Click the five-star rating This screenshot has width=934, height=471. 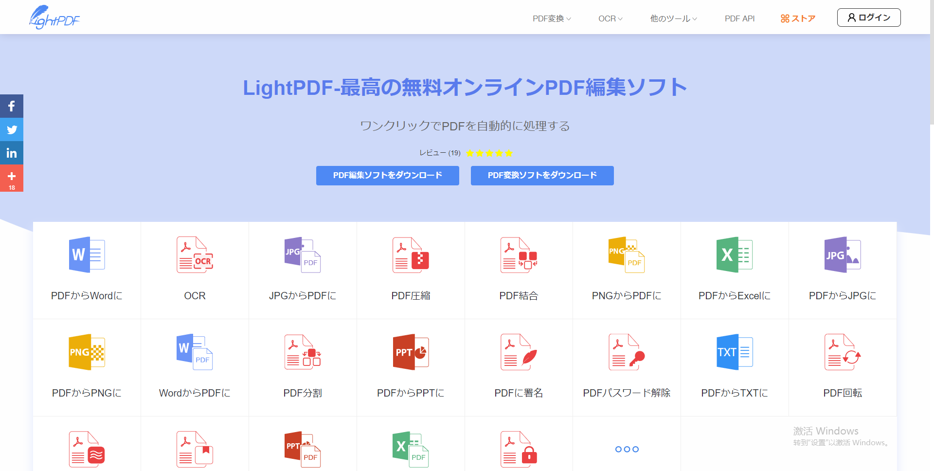[x=489, y=153]
